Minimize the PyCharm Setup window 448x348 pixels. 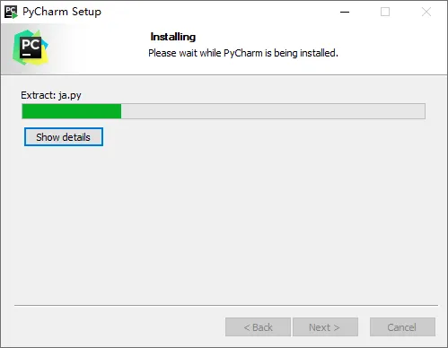coord(345,12)
